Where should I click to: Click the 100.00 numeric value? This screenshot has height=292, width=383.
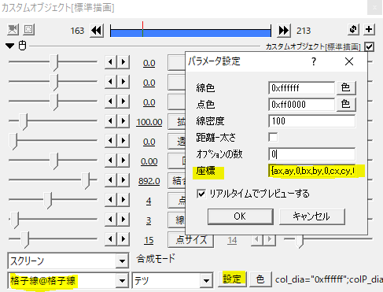point(149,122)
